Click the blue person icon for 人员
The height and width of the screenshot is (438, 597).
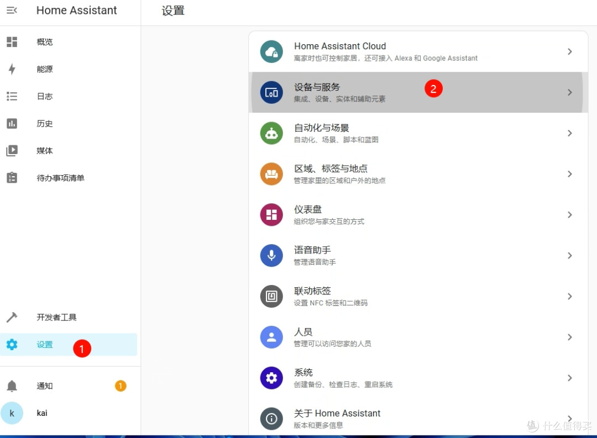[x=271, y=337]
